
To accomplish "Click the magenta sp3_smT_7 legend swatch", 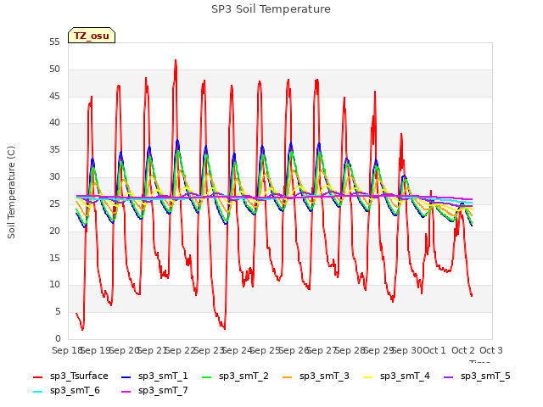I will (126, 392).
